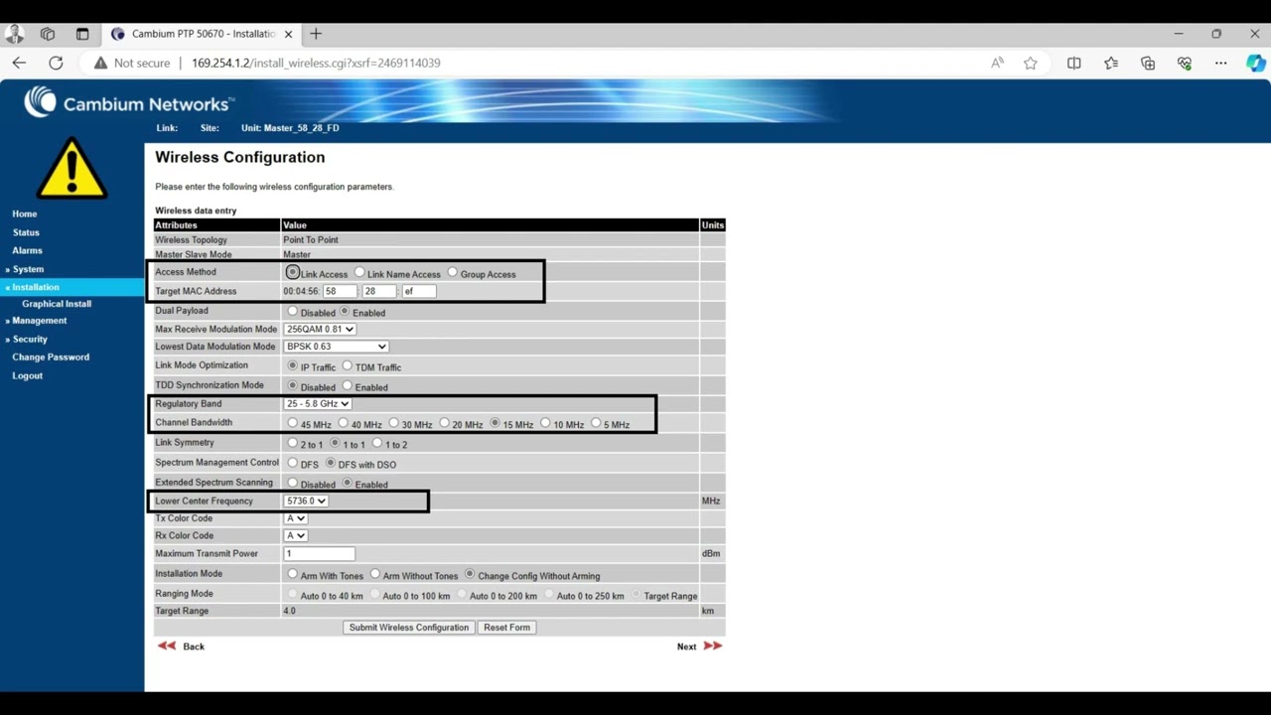Open Alarms page in sidebar

(x=27, y=250)
